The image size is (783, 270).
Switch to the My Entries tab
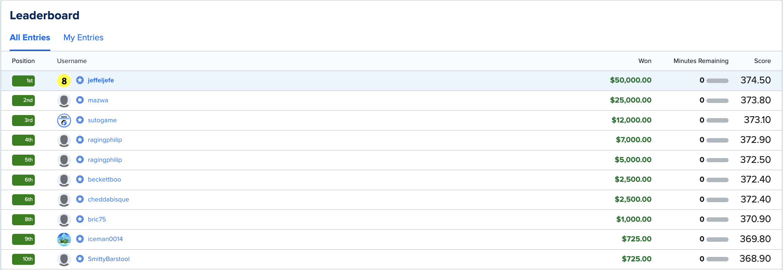(83, 38)
